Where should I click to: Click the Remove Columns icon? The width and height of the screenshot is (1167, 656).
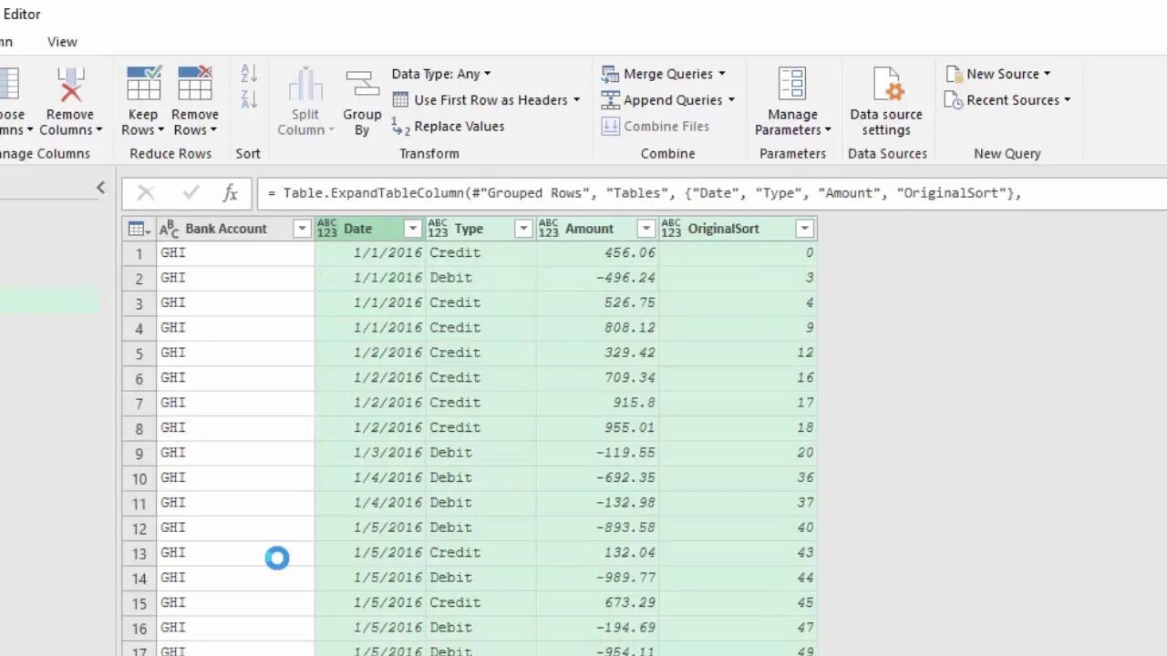click(x=71, y=84)
